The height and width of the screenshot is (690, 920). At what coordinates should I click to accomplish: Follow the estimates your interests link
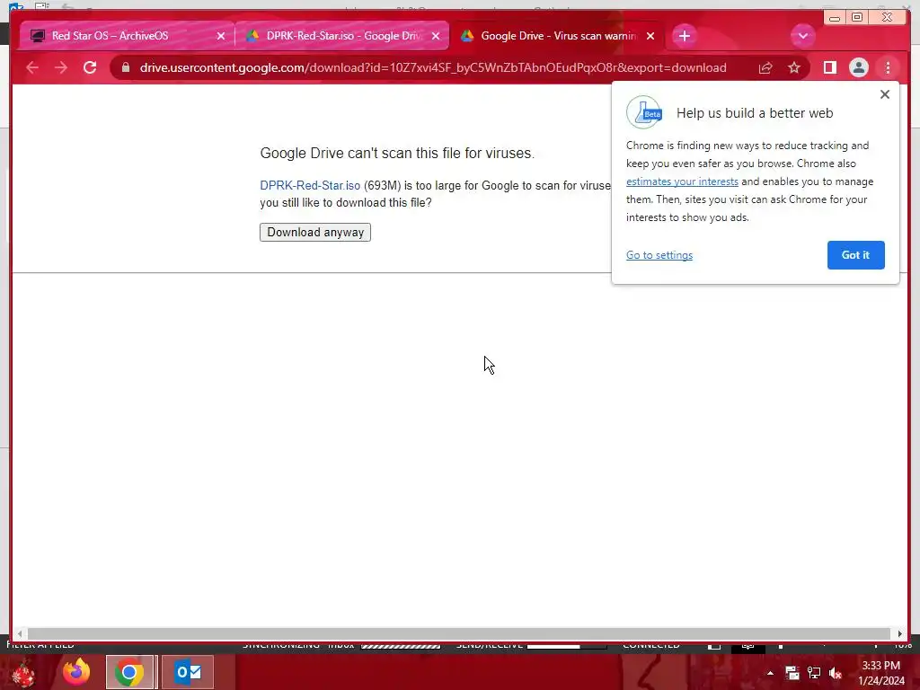coord(682,181)
